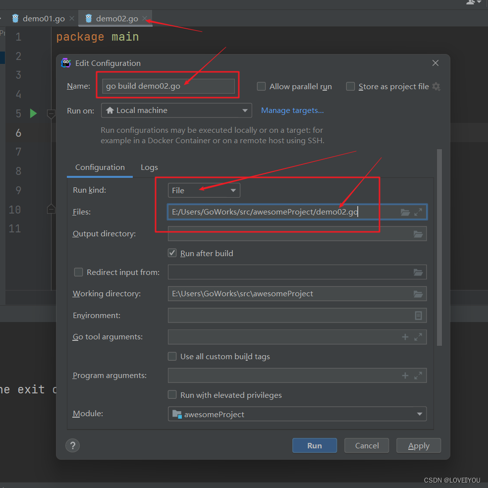488x488 pixels.
Task: Click the green Run arrow in the gutter
Action: [33, 113]
